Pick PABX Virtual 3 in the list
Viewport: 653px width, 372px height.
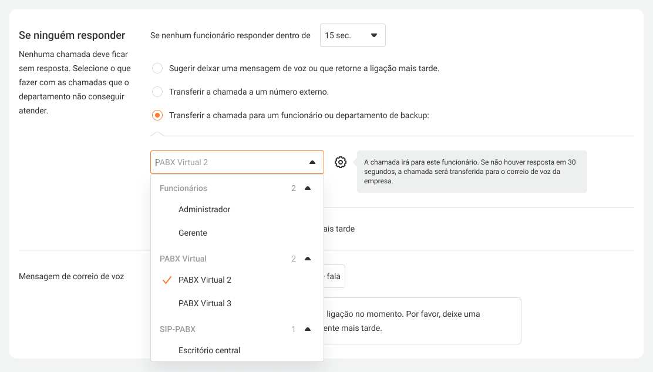(205, 303)
